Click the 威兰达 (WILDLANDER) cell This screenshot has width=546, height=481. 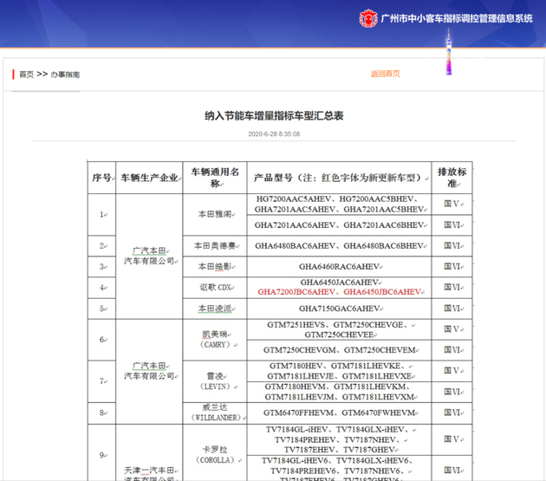tap(214, 413)
